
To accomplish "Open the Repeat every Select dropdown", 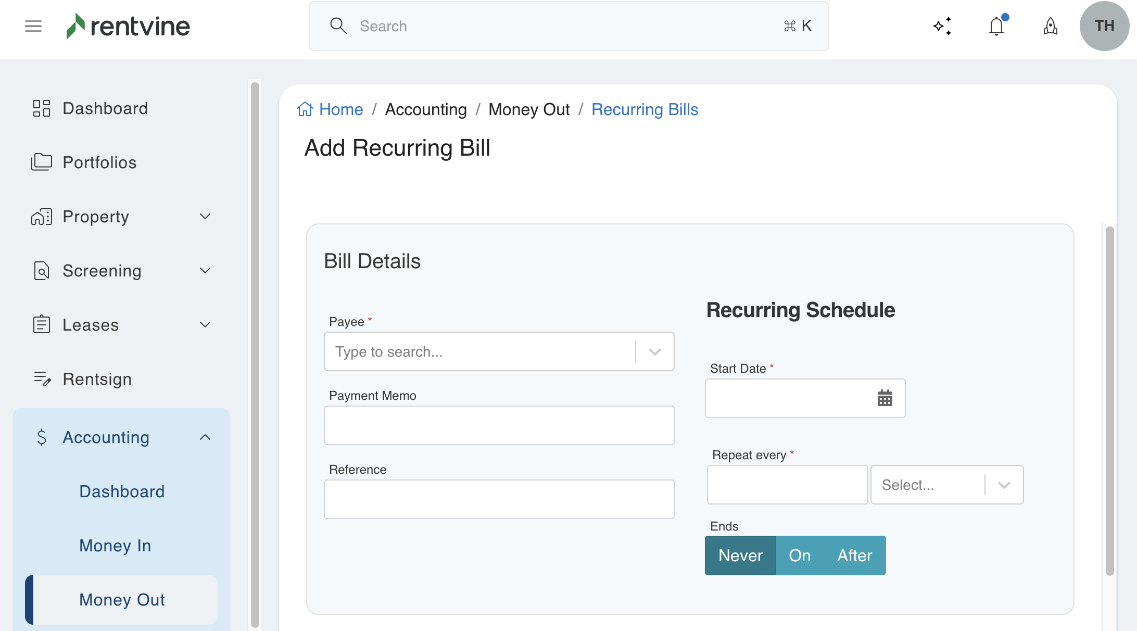I will 947,485.
